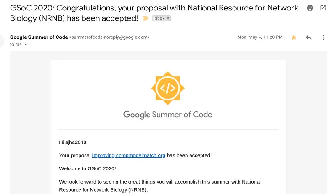Click the Inbox label chip

pos(159,18)
